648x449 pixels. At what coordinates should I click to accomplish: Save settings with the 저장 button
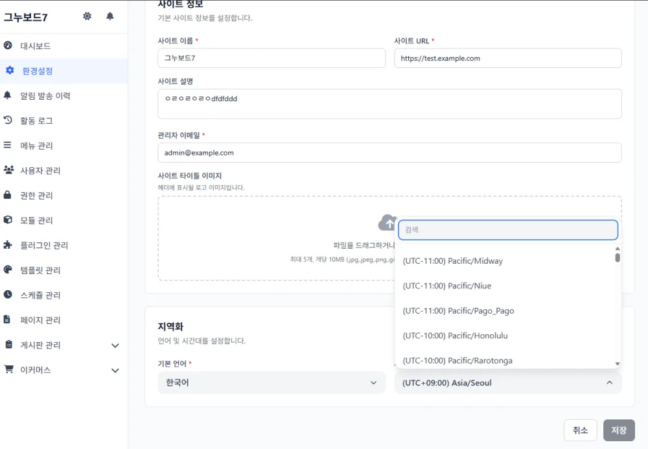pos(619,430)
